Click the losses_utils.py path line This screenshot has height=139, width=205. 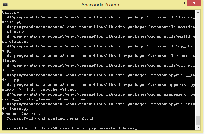point(99,20)
